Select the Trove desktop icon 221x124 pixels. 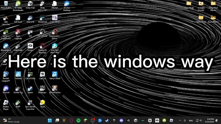coord(42,104)
